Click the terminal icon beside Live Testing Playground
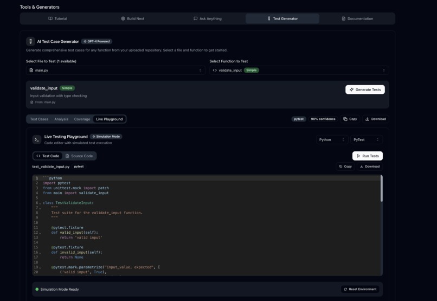 [x=36, y=139]
